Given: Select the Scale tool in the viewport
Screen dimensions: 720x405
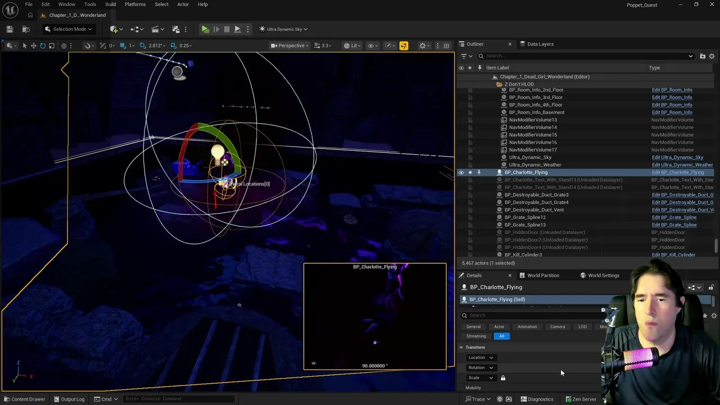Looking at the screenshot, I should coord(51,46).
